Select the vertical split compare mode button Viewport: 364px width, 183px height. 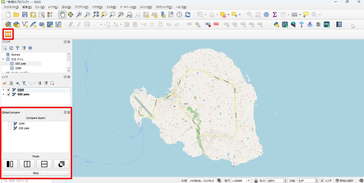click(27, 164)
